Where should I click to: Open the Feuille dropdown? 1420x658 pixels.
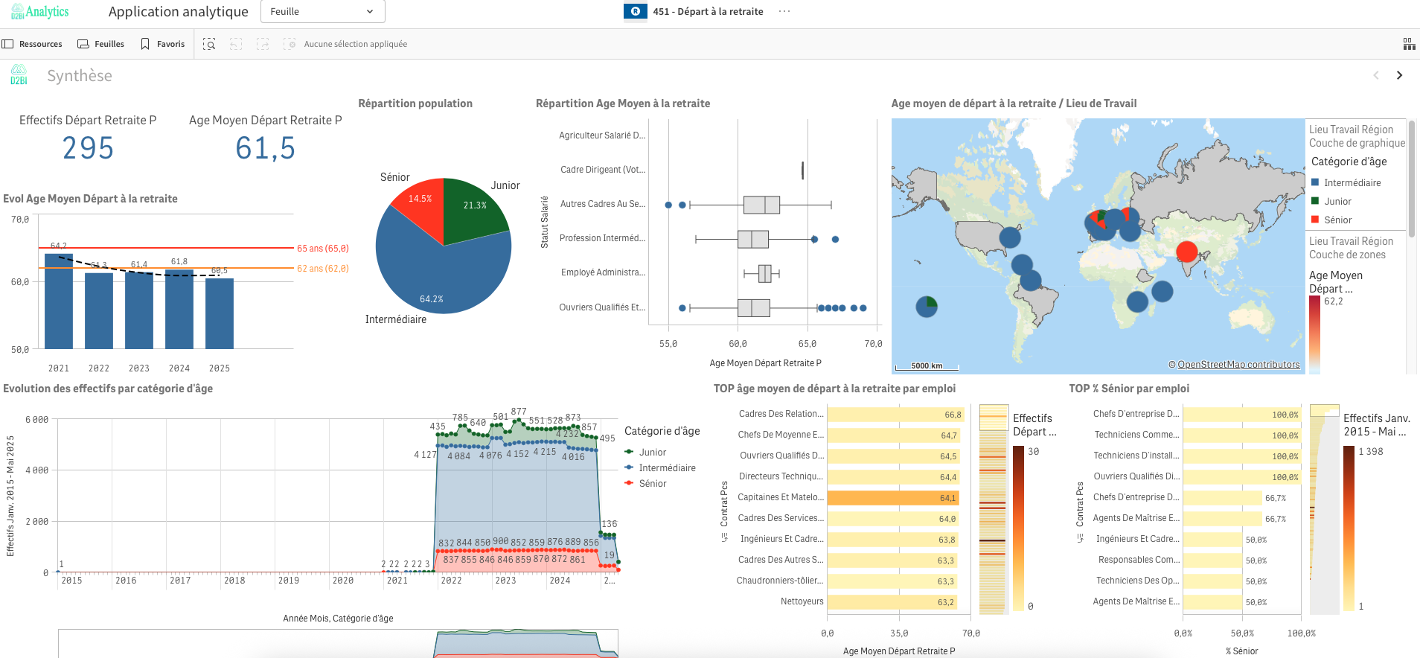(322, 12)
